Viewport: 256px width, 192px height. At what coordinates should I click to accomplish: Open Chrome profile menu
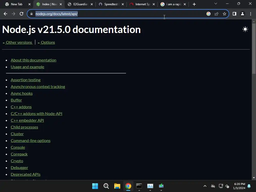242,14
